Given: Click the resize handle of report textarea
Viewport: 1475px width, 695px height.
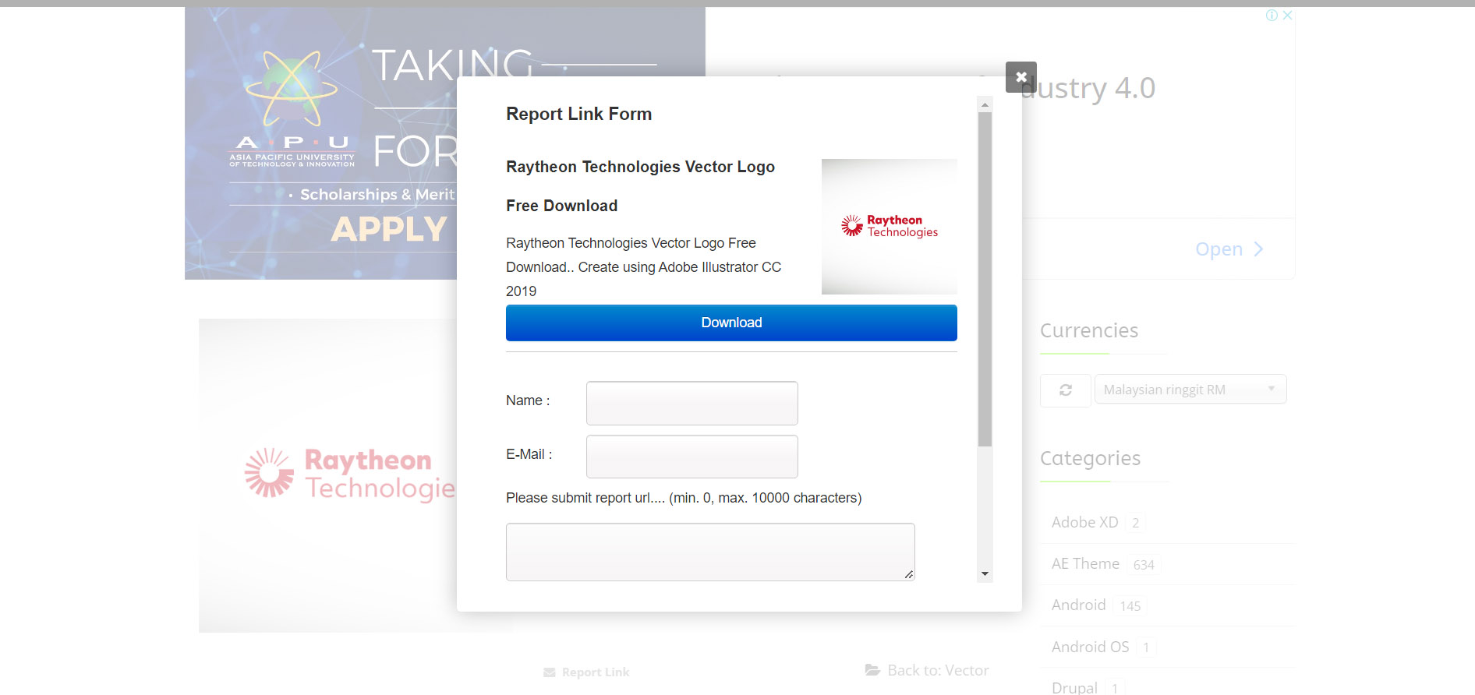Looking at the screenshot, I should pyautogui.click(x=909, y=575).
